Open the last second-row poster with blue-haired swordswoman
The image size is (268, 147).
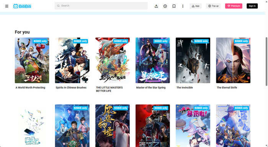pyautogui.click(x=233, y=126)
